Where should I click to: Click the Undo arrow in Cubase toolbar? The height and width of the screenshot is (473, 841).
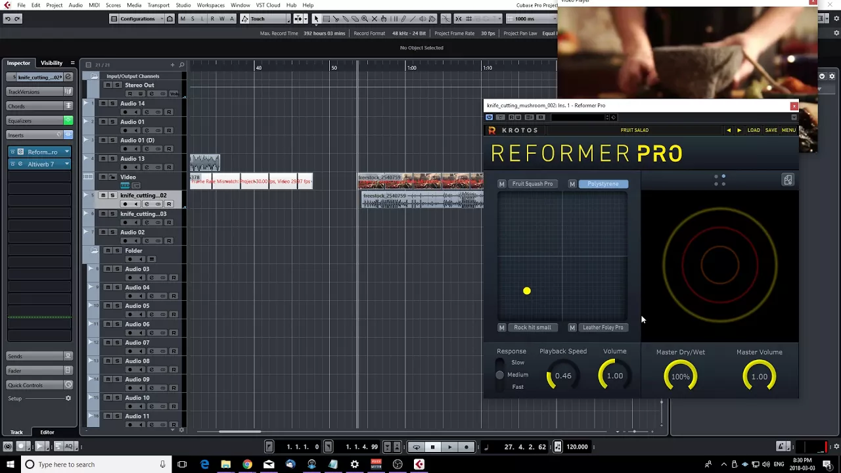7,18
